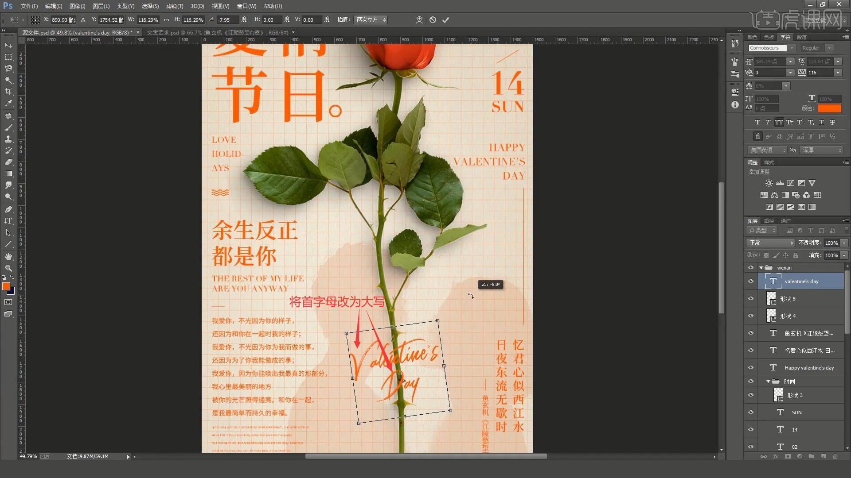The width and height of the screenshot is (851, 478).
Task: Click the reference point location grid
Action: 35,20
